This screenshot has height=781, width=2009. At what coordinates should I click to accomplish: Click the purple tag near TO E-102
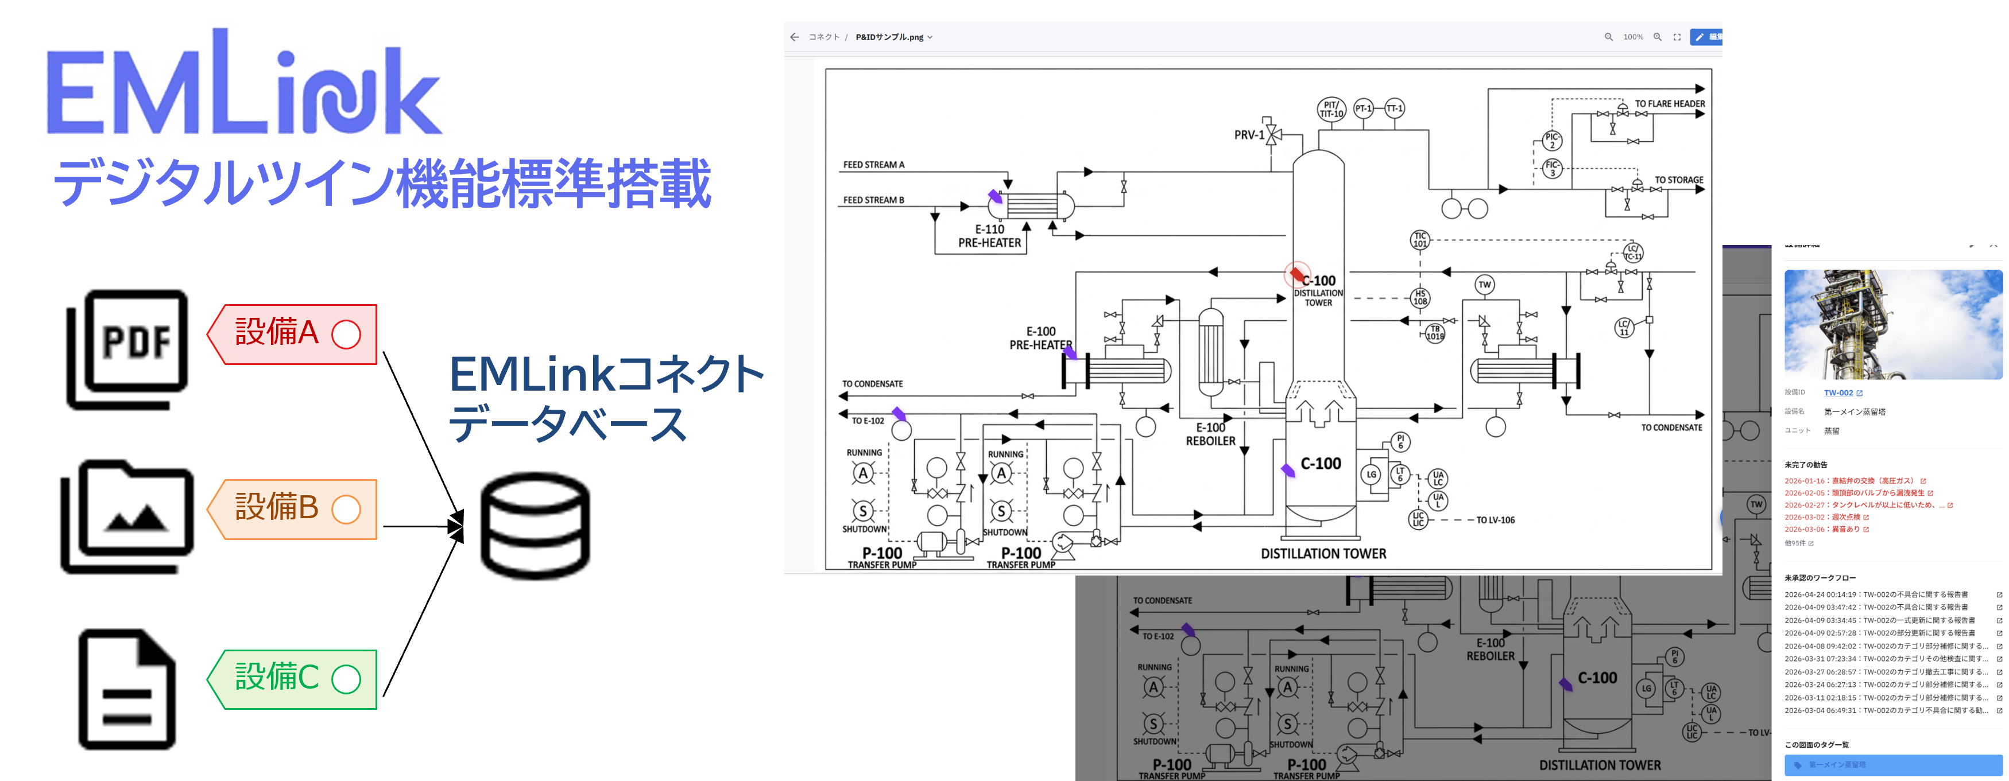coord(899,413)
